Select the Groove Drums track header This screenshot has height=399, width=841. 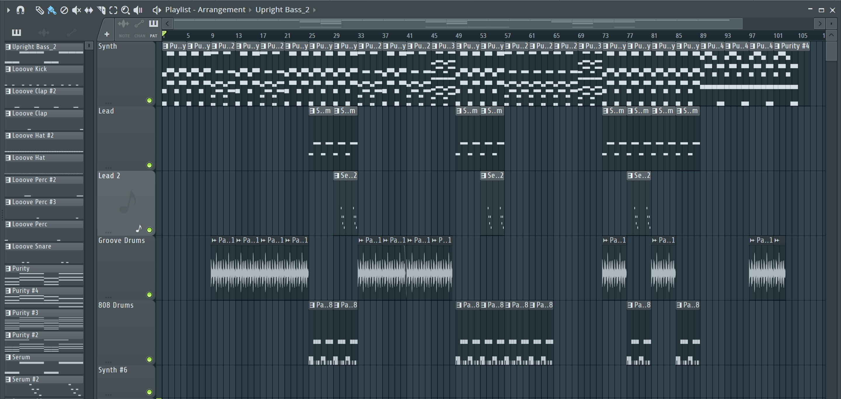tap(126, 268)
